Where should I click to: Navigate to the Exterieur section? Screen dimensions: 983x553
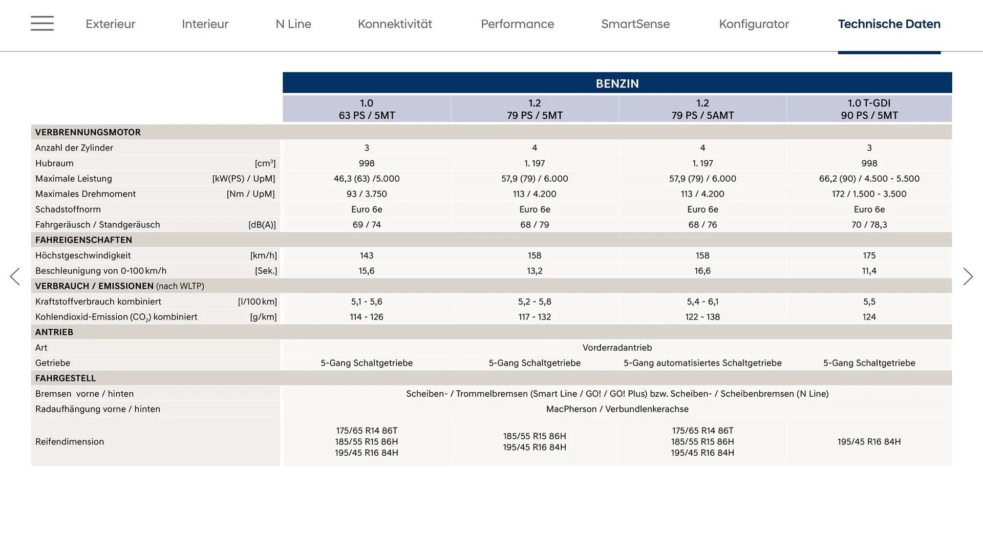pyautogui.click(x=110, y=24)
